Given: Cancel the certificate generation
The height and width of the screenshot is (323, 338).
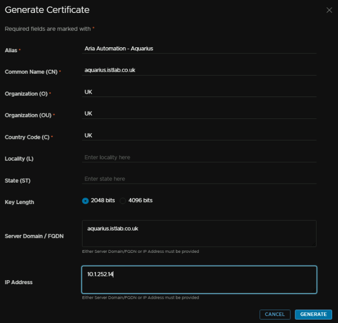Looking at the screenshot, I should click(275, 315).
